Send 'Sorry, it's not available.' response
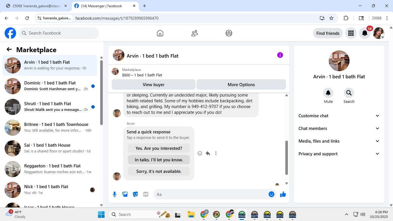 point(159,171)
